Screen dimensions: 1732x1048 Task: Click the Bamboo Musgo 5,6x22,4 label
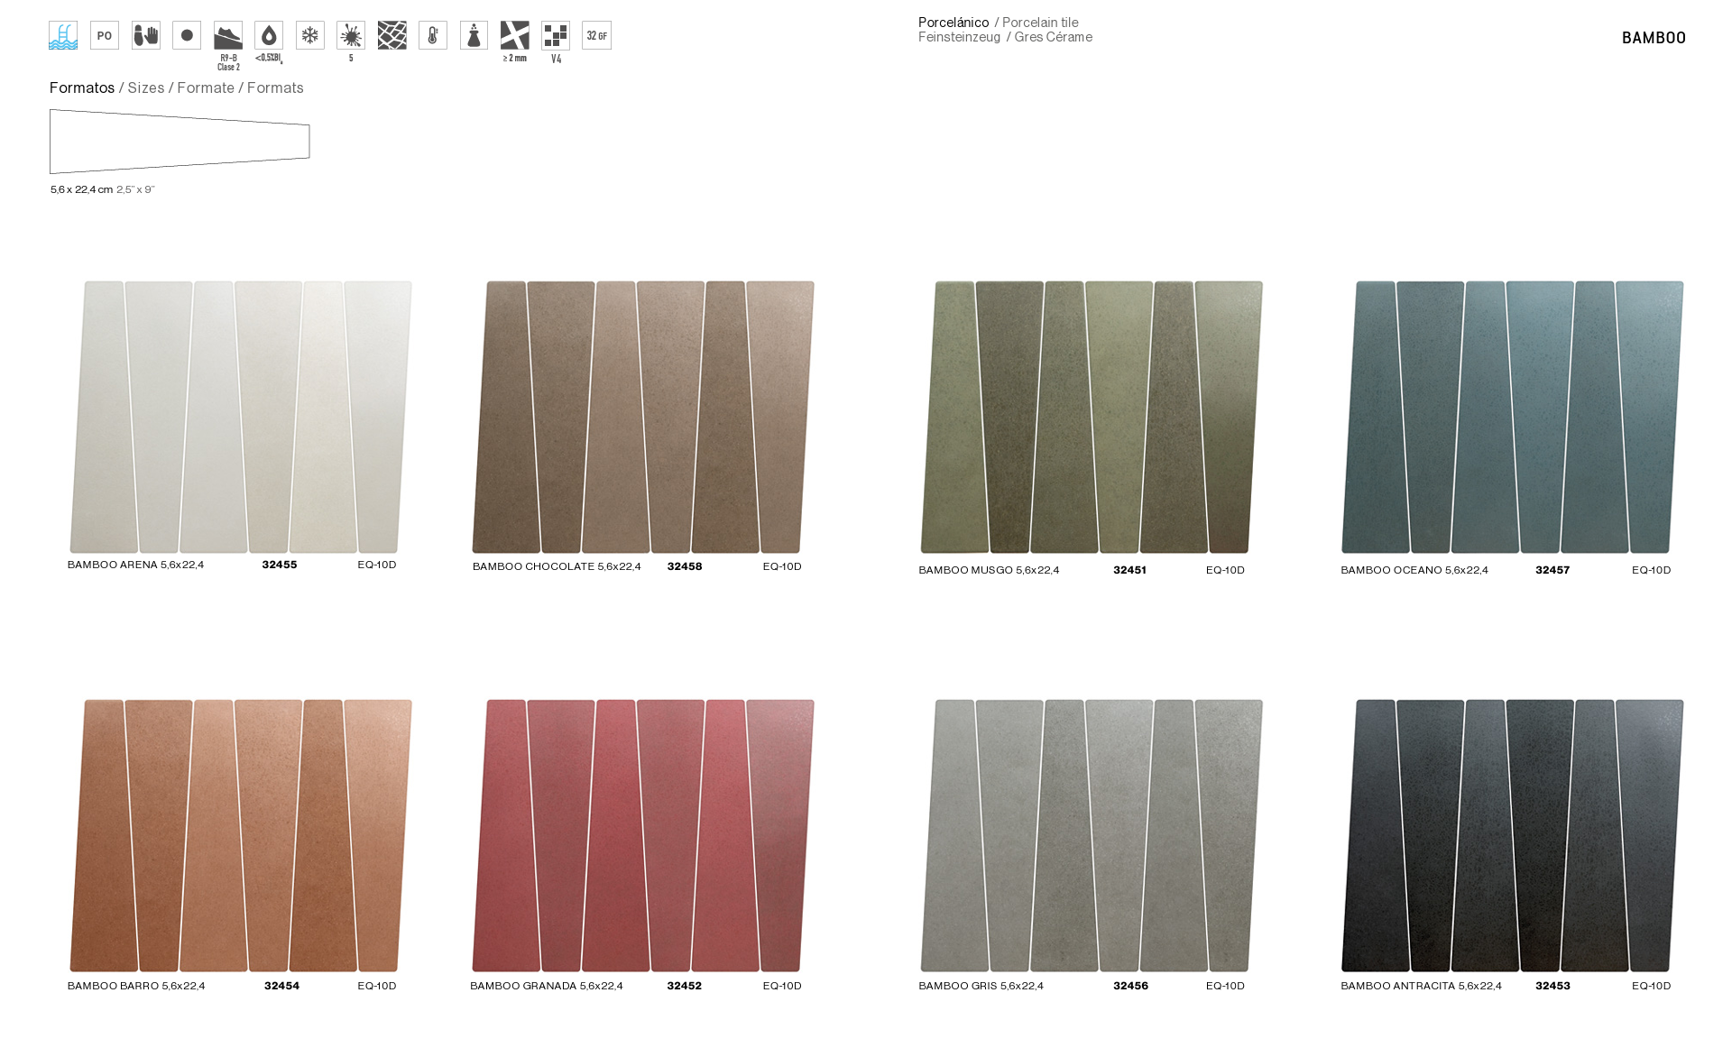pyautogui.click(x=989, y=570)
